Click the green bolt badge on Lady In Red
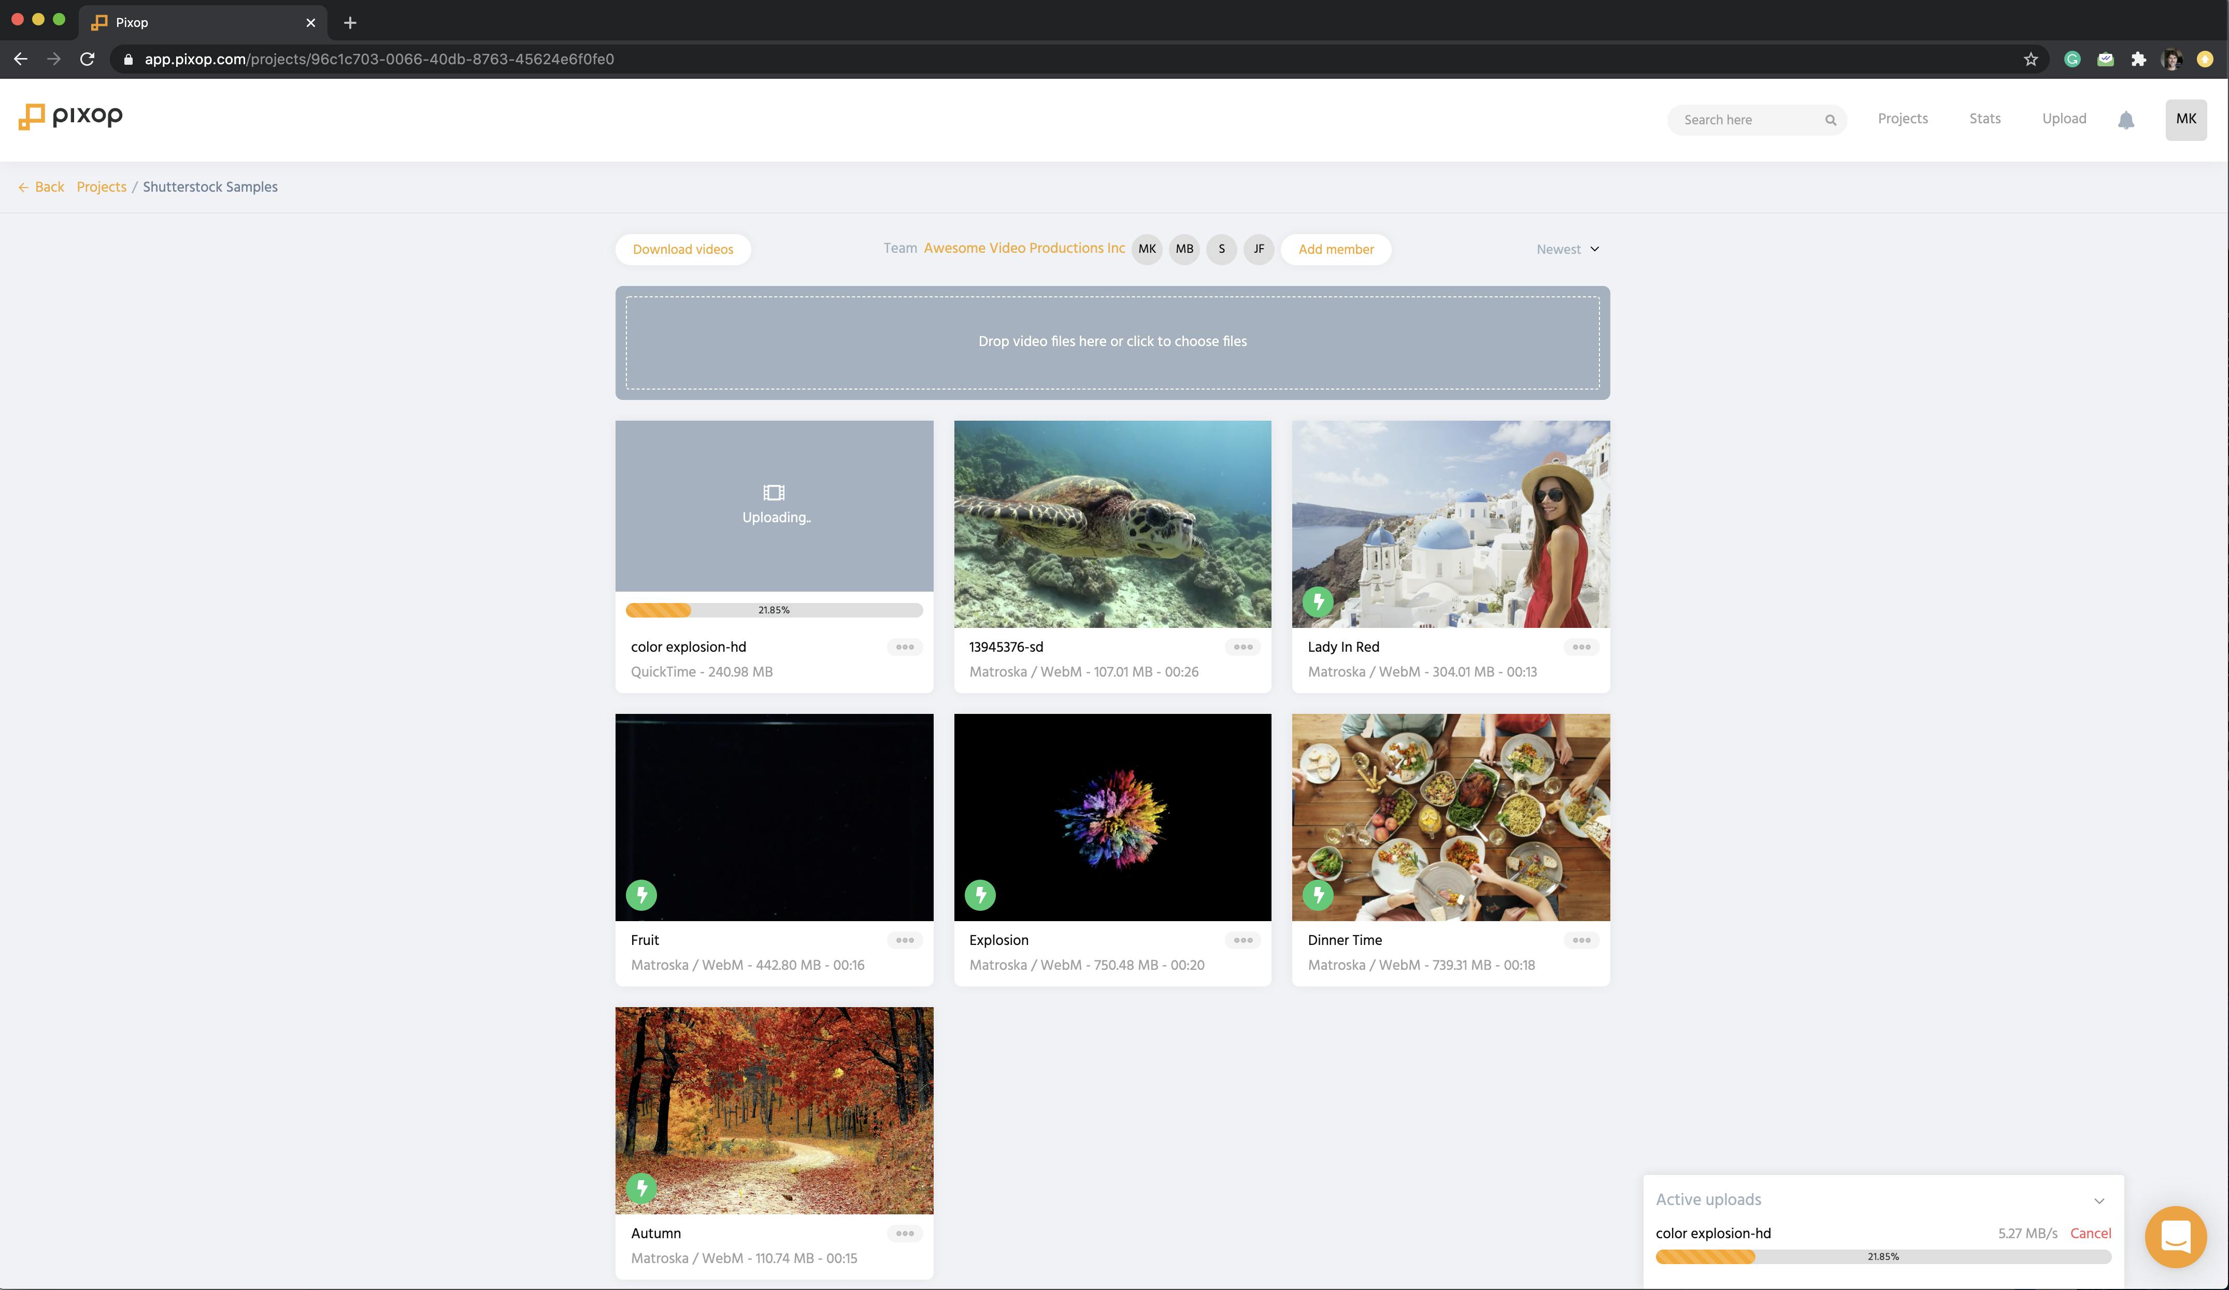The image size is (2229, 1290). coord(1318,602)
